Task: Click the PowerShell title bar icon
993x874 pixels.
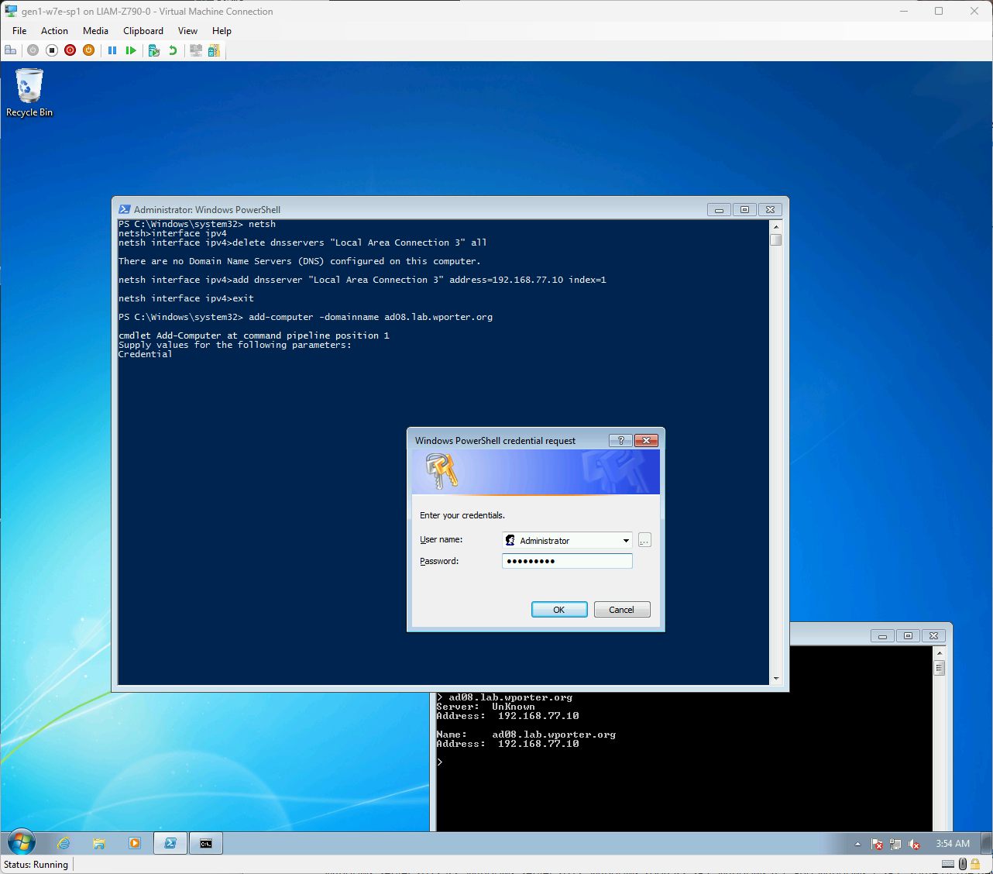Action: pos(124,209)
